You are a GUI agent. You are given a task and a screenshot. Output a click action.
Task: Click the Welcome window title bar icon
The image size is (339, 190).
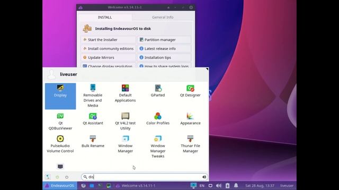pos(81,7)
